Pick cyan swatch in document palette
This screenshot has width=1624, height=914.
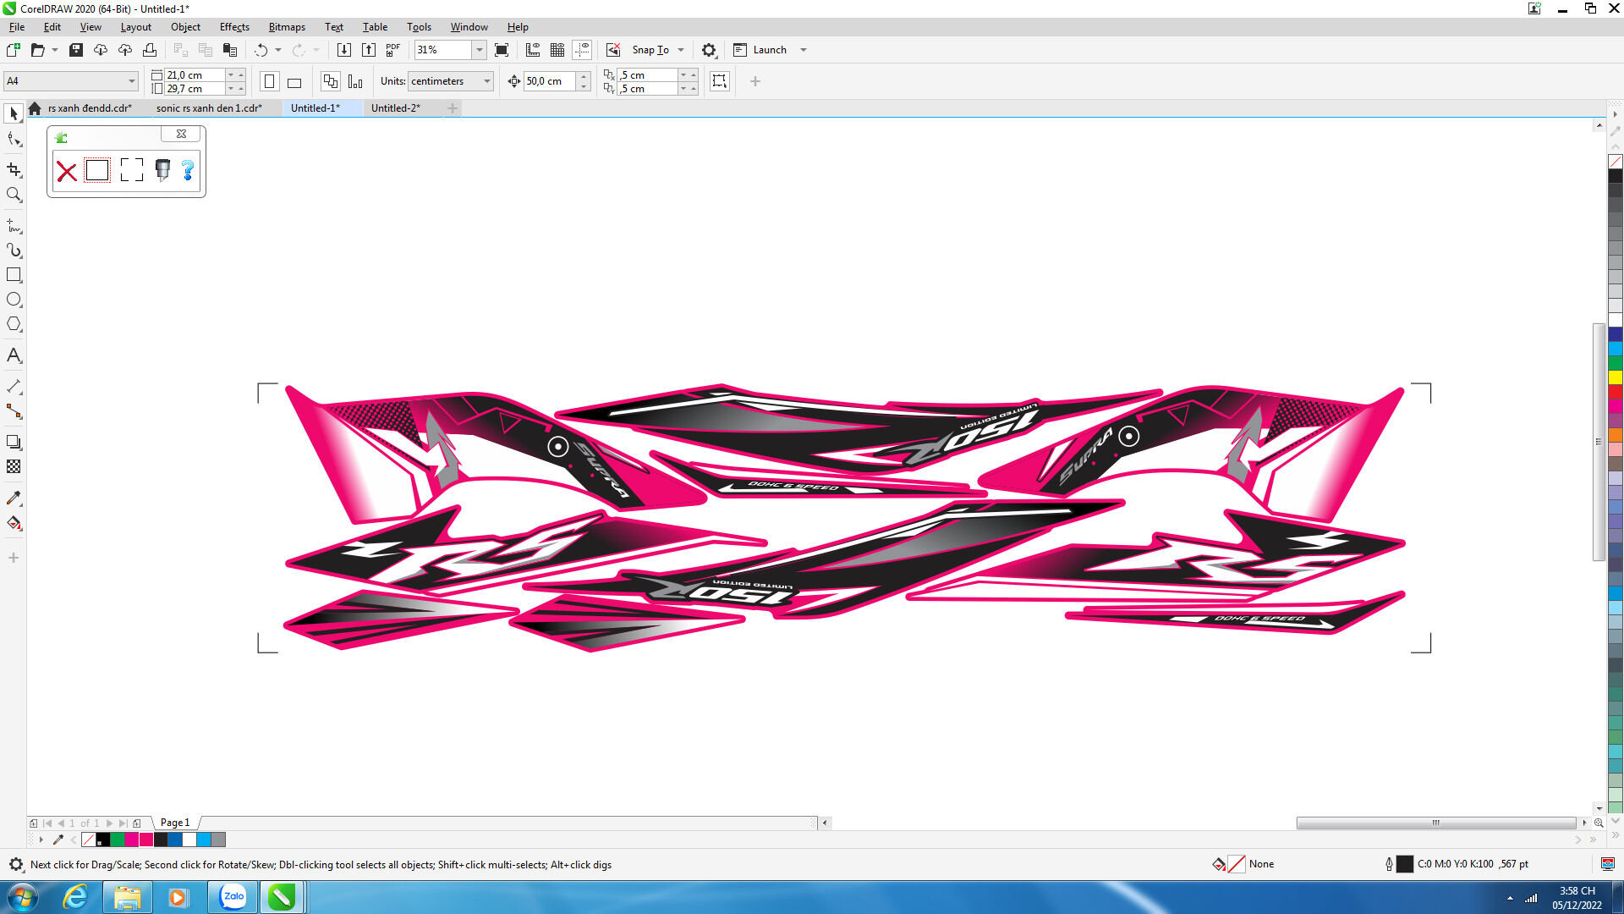[204, 840]
